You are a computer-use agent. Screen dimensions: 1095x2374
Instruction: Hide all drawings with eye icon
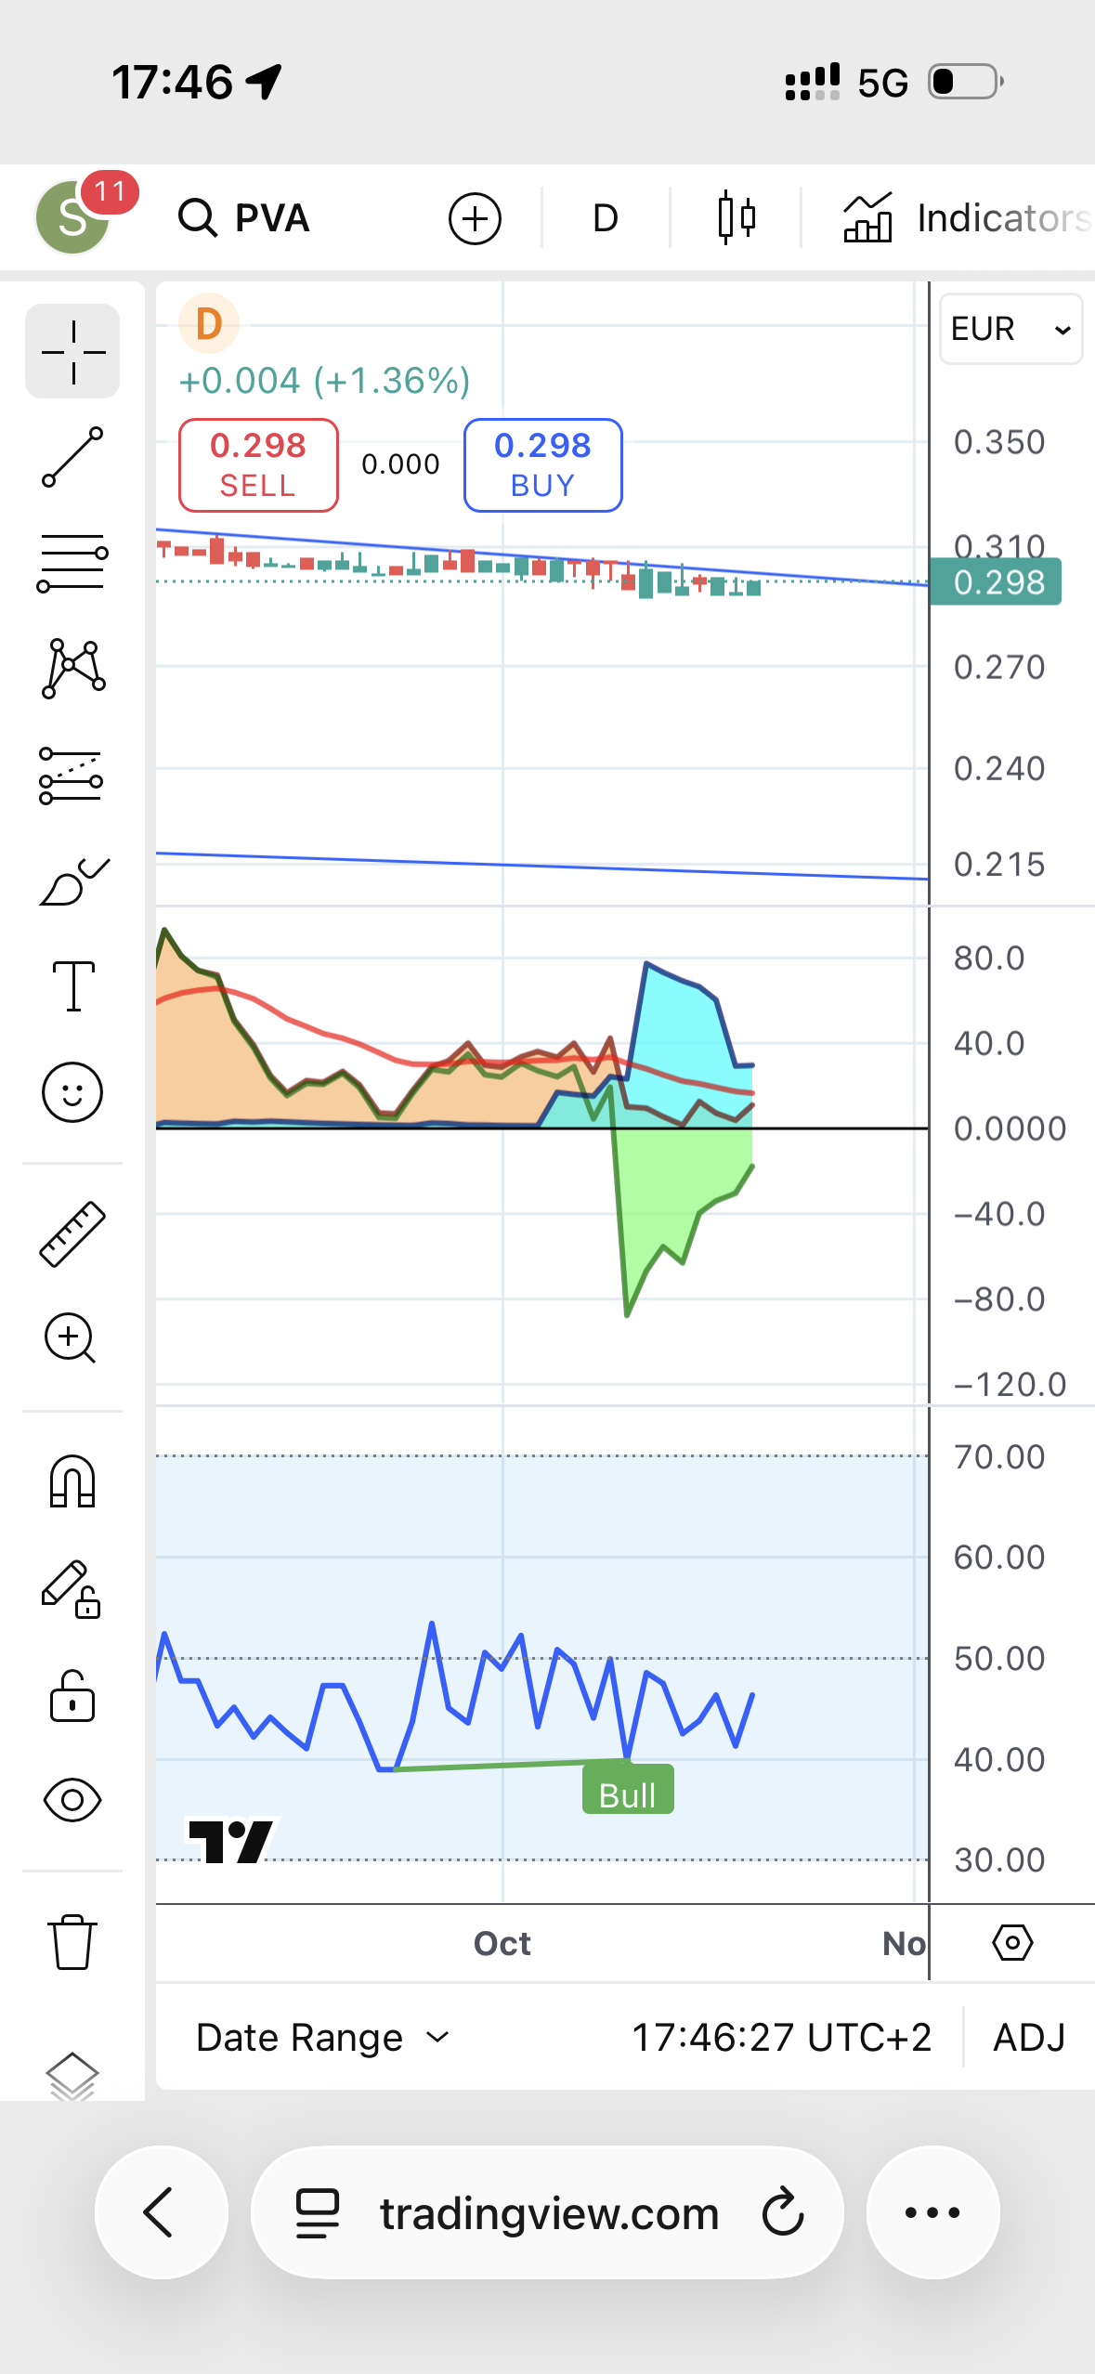tap(72, 1800)
